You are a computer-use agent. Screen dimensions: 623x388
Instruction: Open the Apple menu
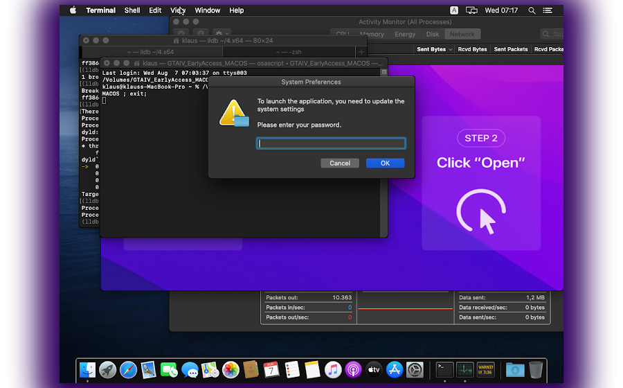pyautogui.click(x=73, y=10)
